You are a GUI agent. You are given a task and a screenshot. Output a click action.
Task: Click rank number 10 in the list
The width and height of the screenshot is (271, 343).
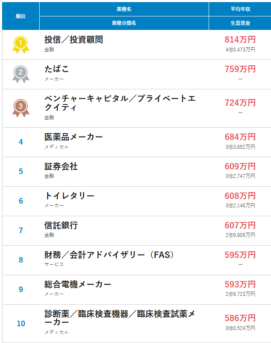21,324
